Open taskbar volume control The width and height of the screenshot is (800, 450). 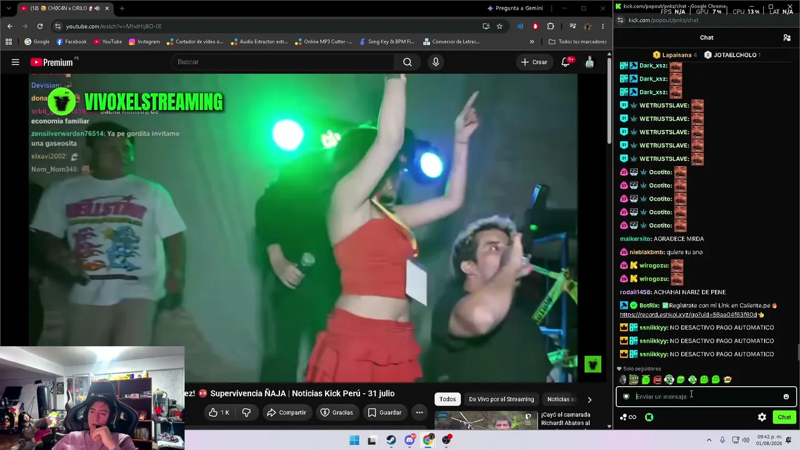(746, 440)
